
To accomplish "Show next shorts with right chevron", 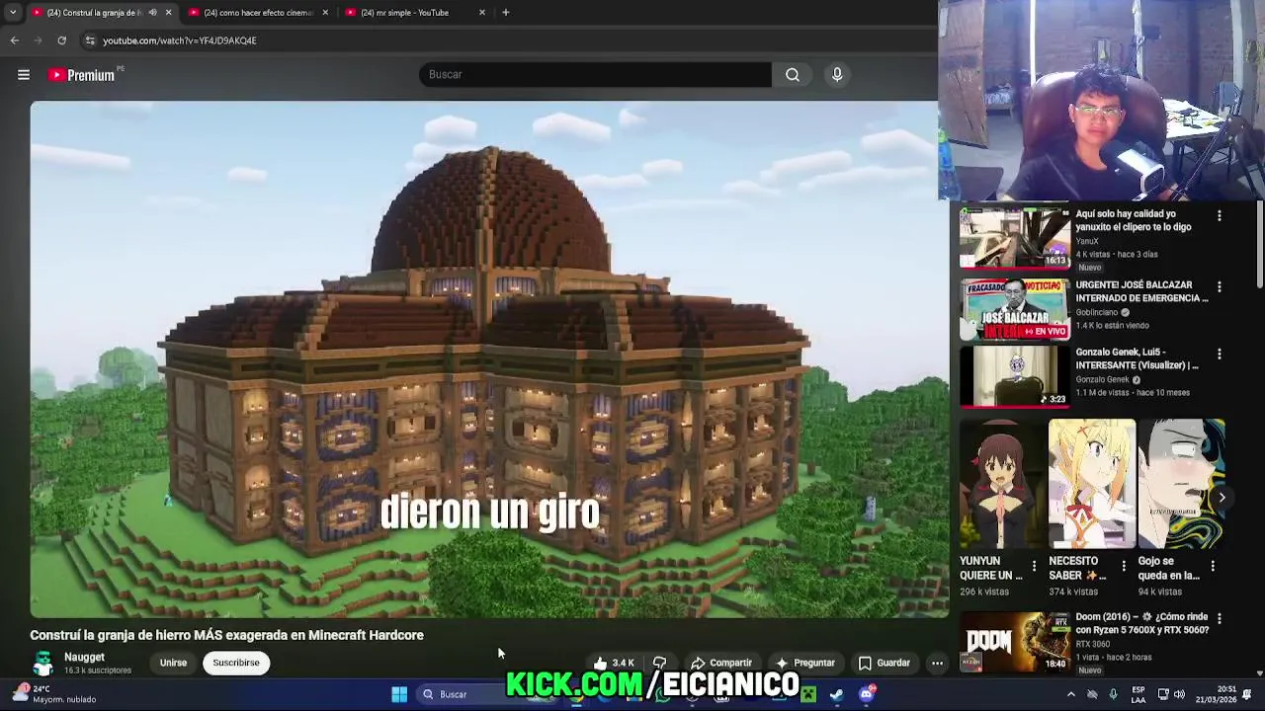I will [x=1222, y=498].
